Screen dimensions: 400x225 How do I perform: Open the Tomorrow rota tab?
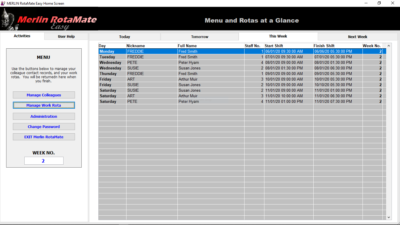pyautogui.click(x=200, y=37)
